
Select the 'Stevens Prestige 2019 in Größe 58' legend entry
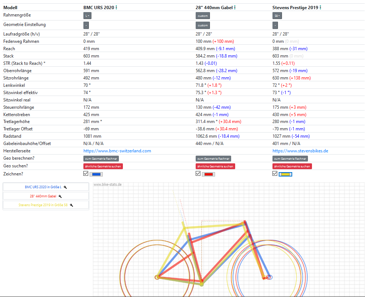[x=46, y=205]
